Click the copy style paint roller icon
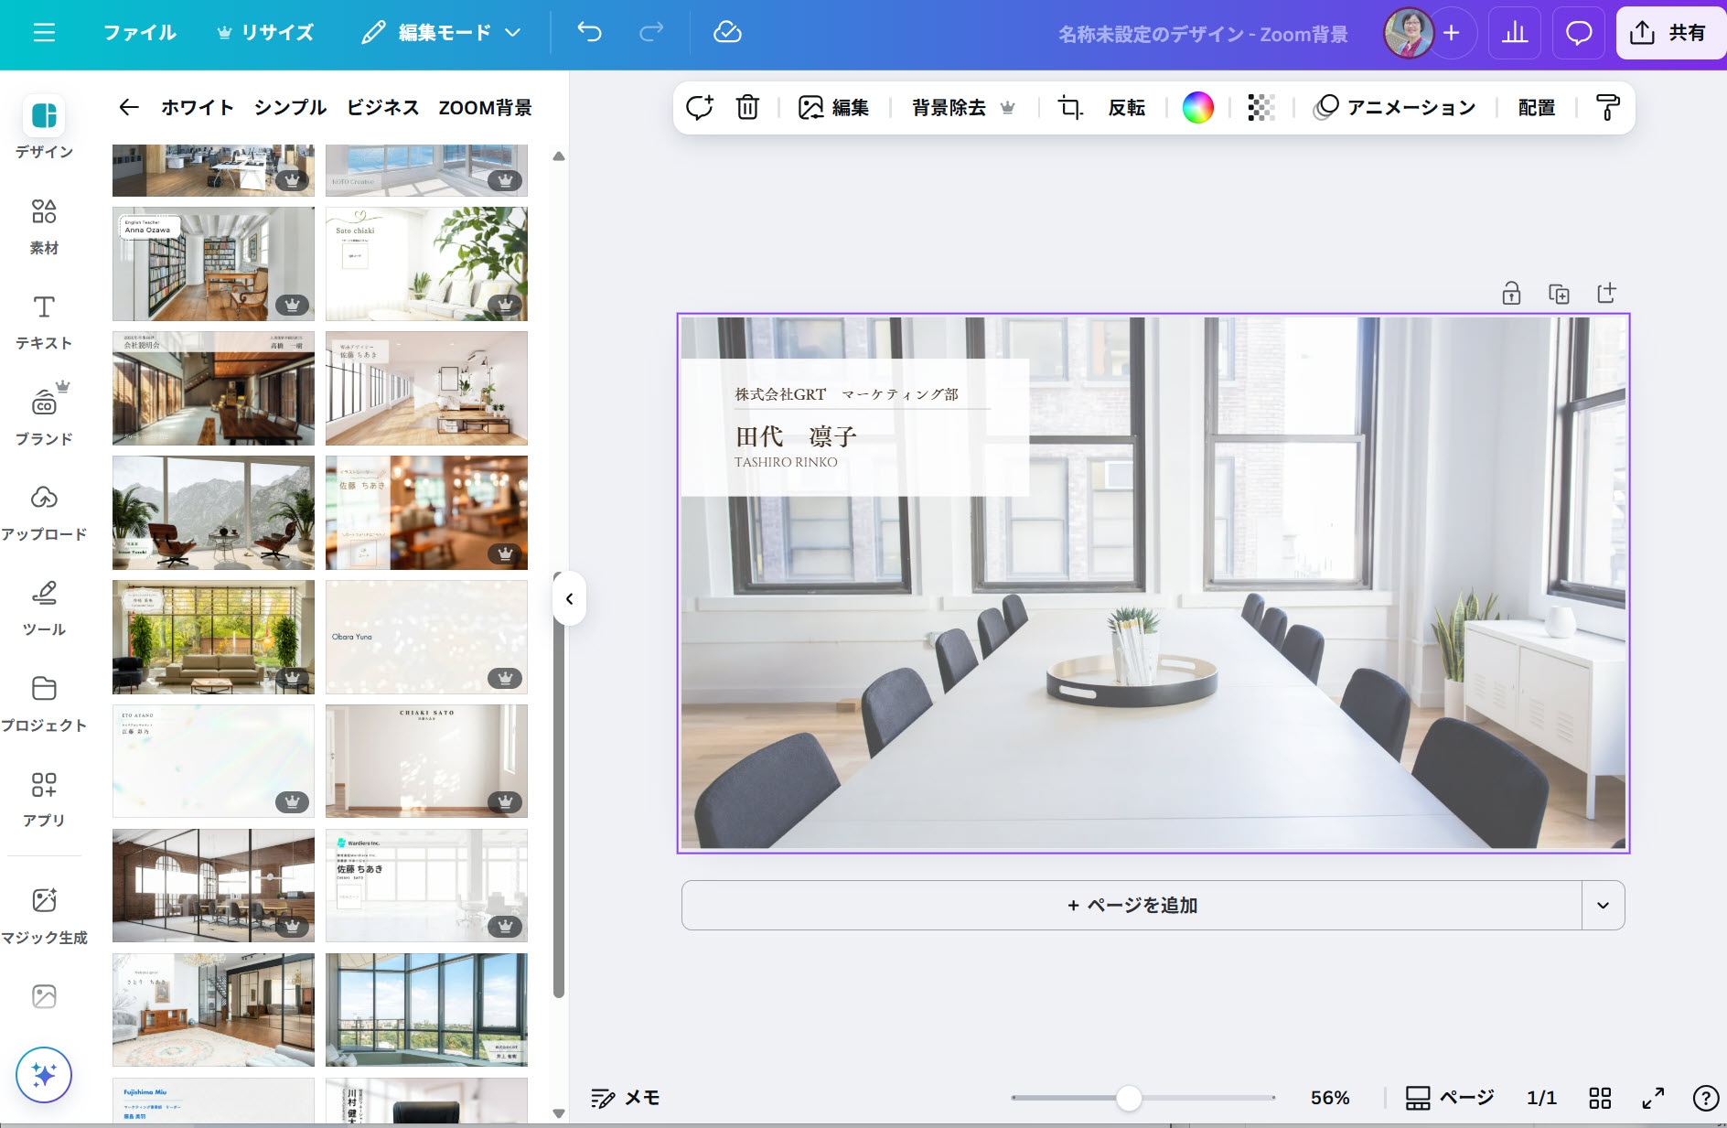 point(1607,108)
